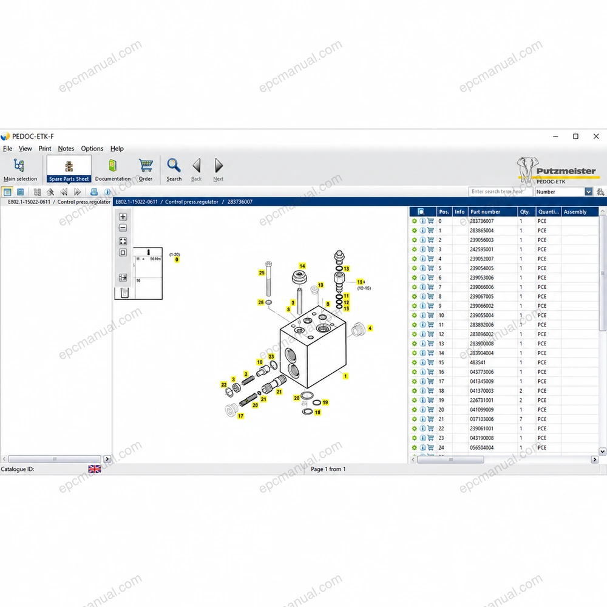Sort by the Part number column header

[x=493, y=212]
